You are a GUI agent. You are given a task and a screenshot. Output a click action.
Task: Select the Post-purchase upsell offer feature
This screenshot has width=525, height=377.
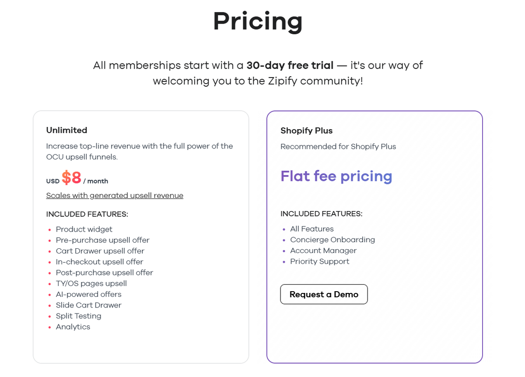(x=104, y=272)
